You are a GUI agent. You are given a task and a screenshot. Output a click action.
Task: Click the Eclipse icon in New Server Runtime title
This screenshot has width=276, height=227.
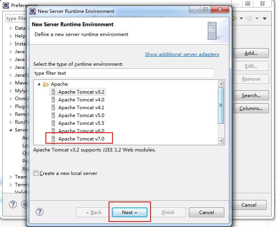pyautogui.click(x=33, y=11)
